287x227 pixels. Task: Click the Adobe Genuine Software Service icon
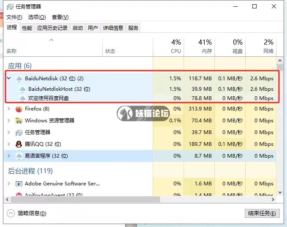click(x=19, y=184)
